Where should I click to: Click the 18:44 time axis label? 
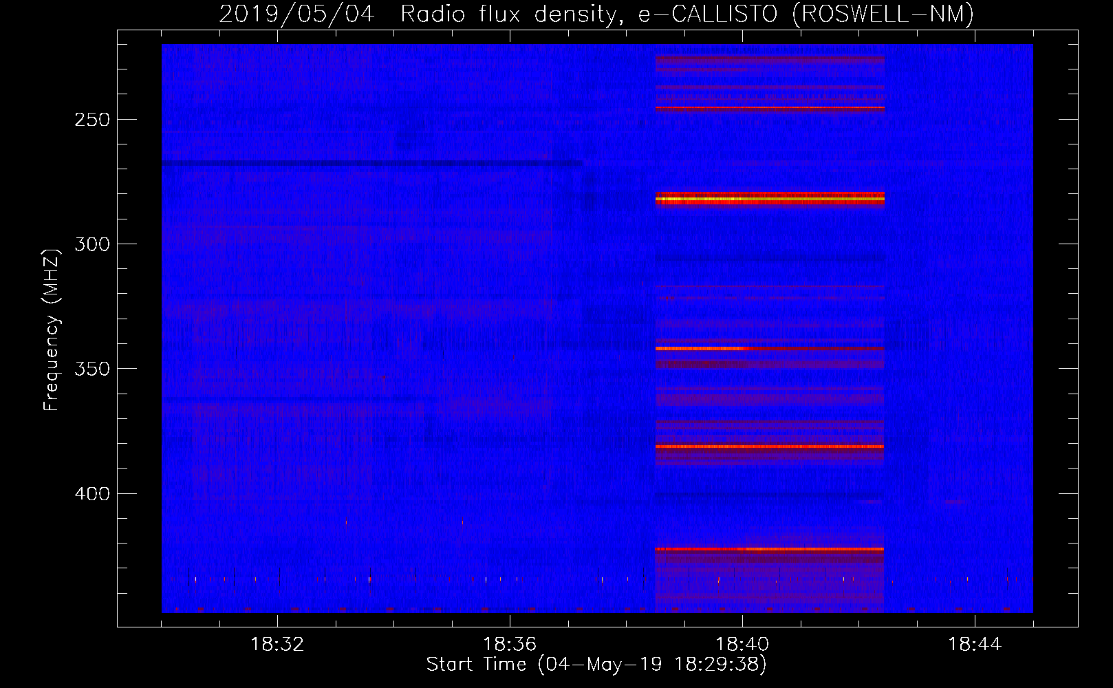[x=975, y=644]
